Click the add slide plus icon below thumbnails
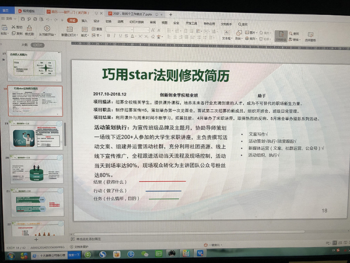The image size is (350, 263). click(x=37, y=239)
